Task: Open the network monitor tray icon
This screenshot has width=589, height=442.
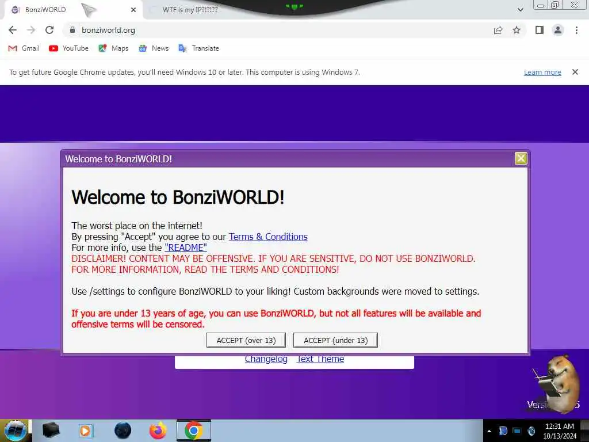Action: 517,430
